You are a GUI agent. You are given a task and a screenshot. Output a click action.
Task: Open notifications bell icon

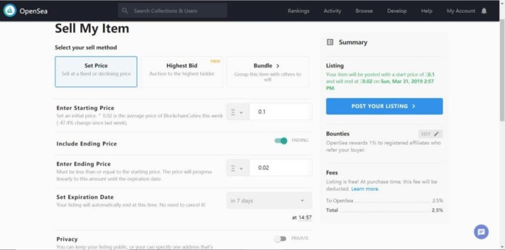[484, 11]
